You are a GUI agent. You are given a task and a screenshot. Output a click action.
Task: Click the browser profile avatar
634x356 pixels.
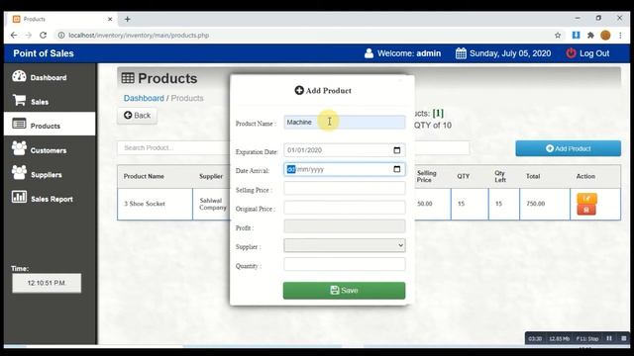605,36
